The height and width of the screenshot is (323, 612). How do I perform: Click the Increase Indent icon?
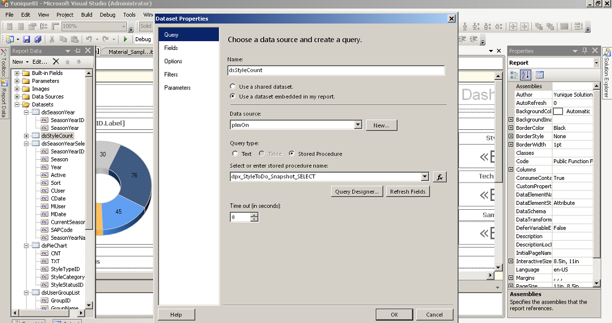coord(473,39)
